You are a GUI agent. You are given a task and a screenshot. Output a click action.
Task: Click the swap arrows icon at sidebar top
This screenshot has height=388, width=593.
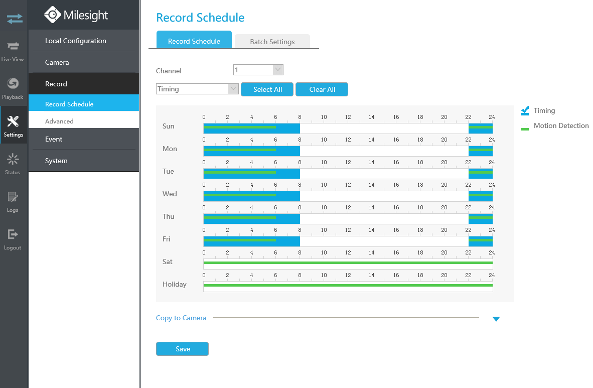tap(14, 19)
